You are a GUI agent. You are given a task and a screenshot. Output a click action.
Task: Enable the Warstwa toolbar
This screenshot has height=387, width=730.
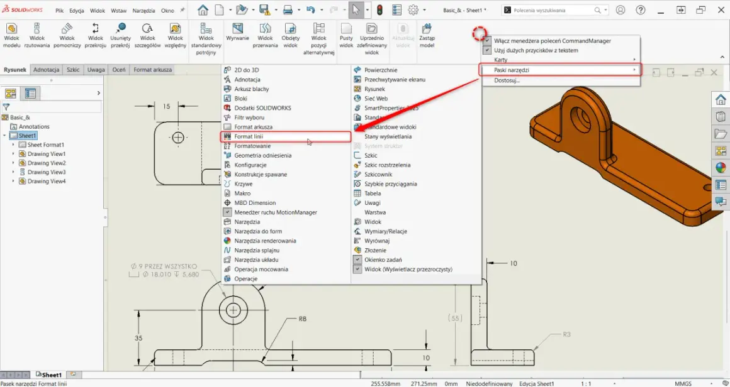[375, 212]
